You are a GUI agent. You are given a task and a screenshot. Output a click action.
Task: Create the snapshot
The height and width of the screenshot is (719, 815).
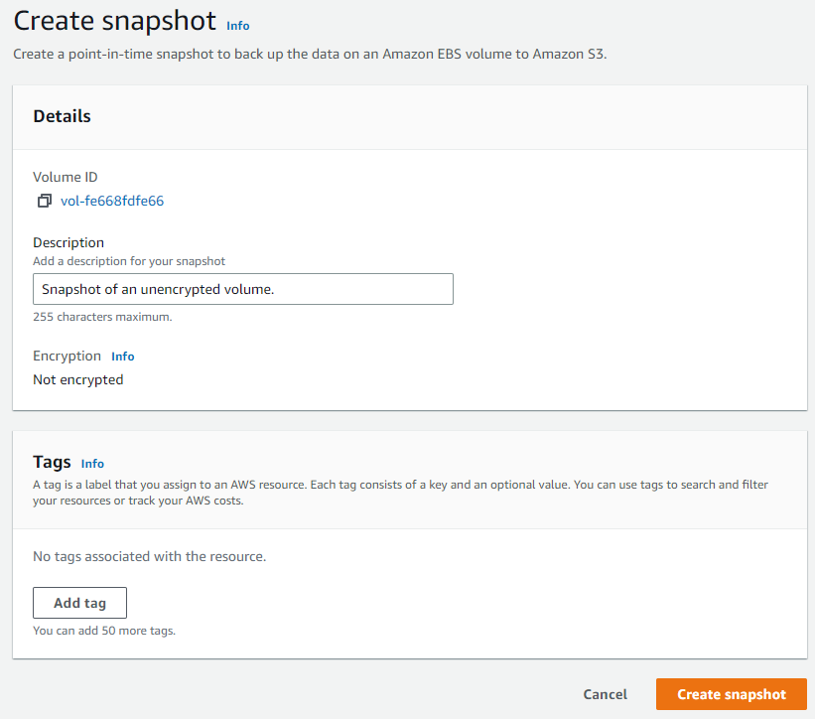731,694
